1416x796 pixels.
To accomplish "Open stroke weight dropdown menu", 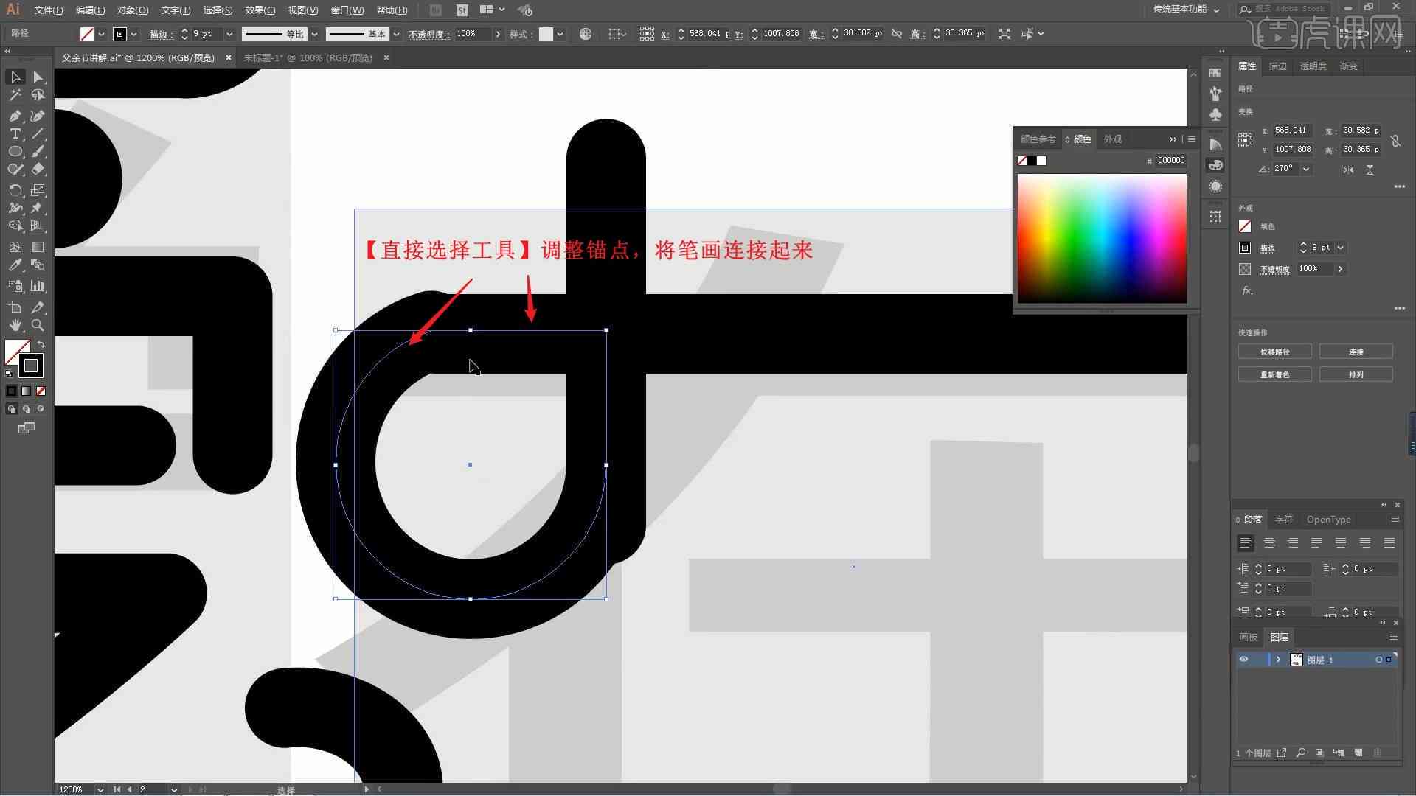I will 229,34.
